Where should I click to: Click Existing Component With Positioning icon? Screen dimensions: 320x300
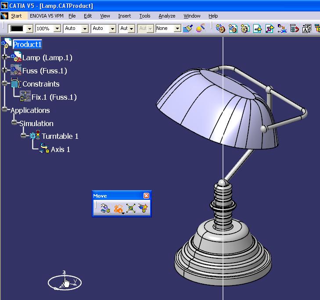(270, 29)
